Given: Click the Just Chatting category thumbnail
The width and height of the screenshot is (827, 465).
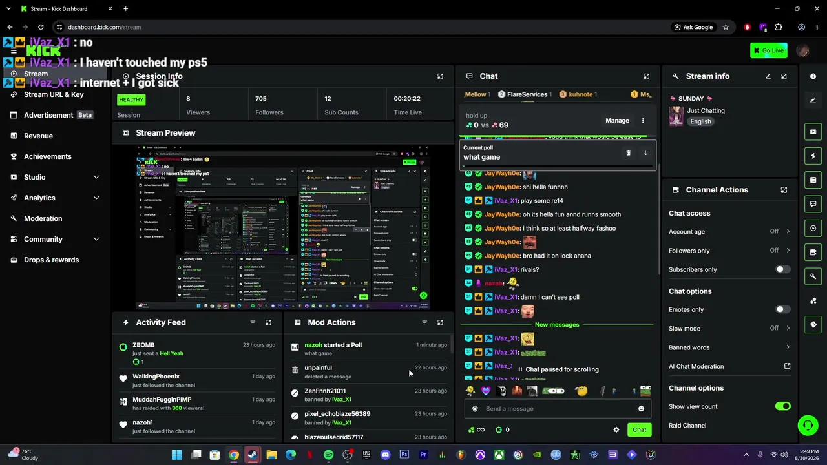Looking at the screenshot, I should tap(676, 116).
